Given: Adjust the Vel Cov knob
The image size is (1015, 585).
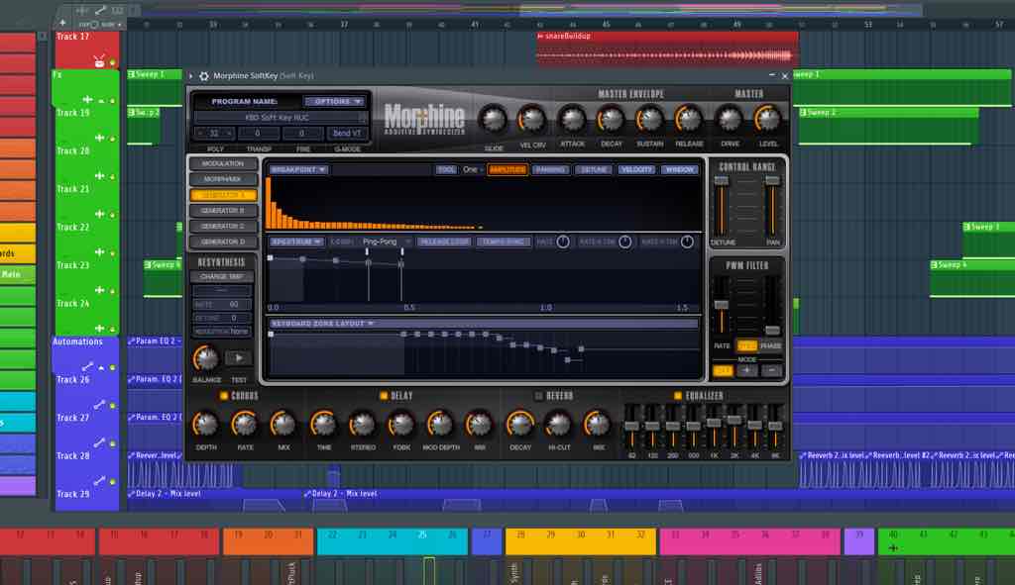Looking at the screenshot, I should (532, 120).
